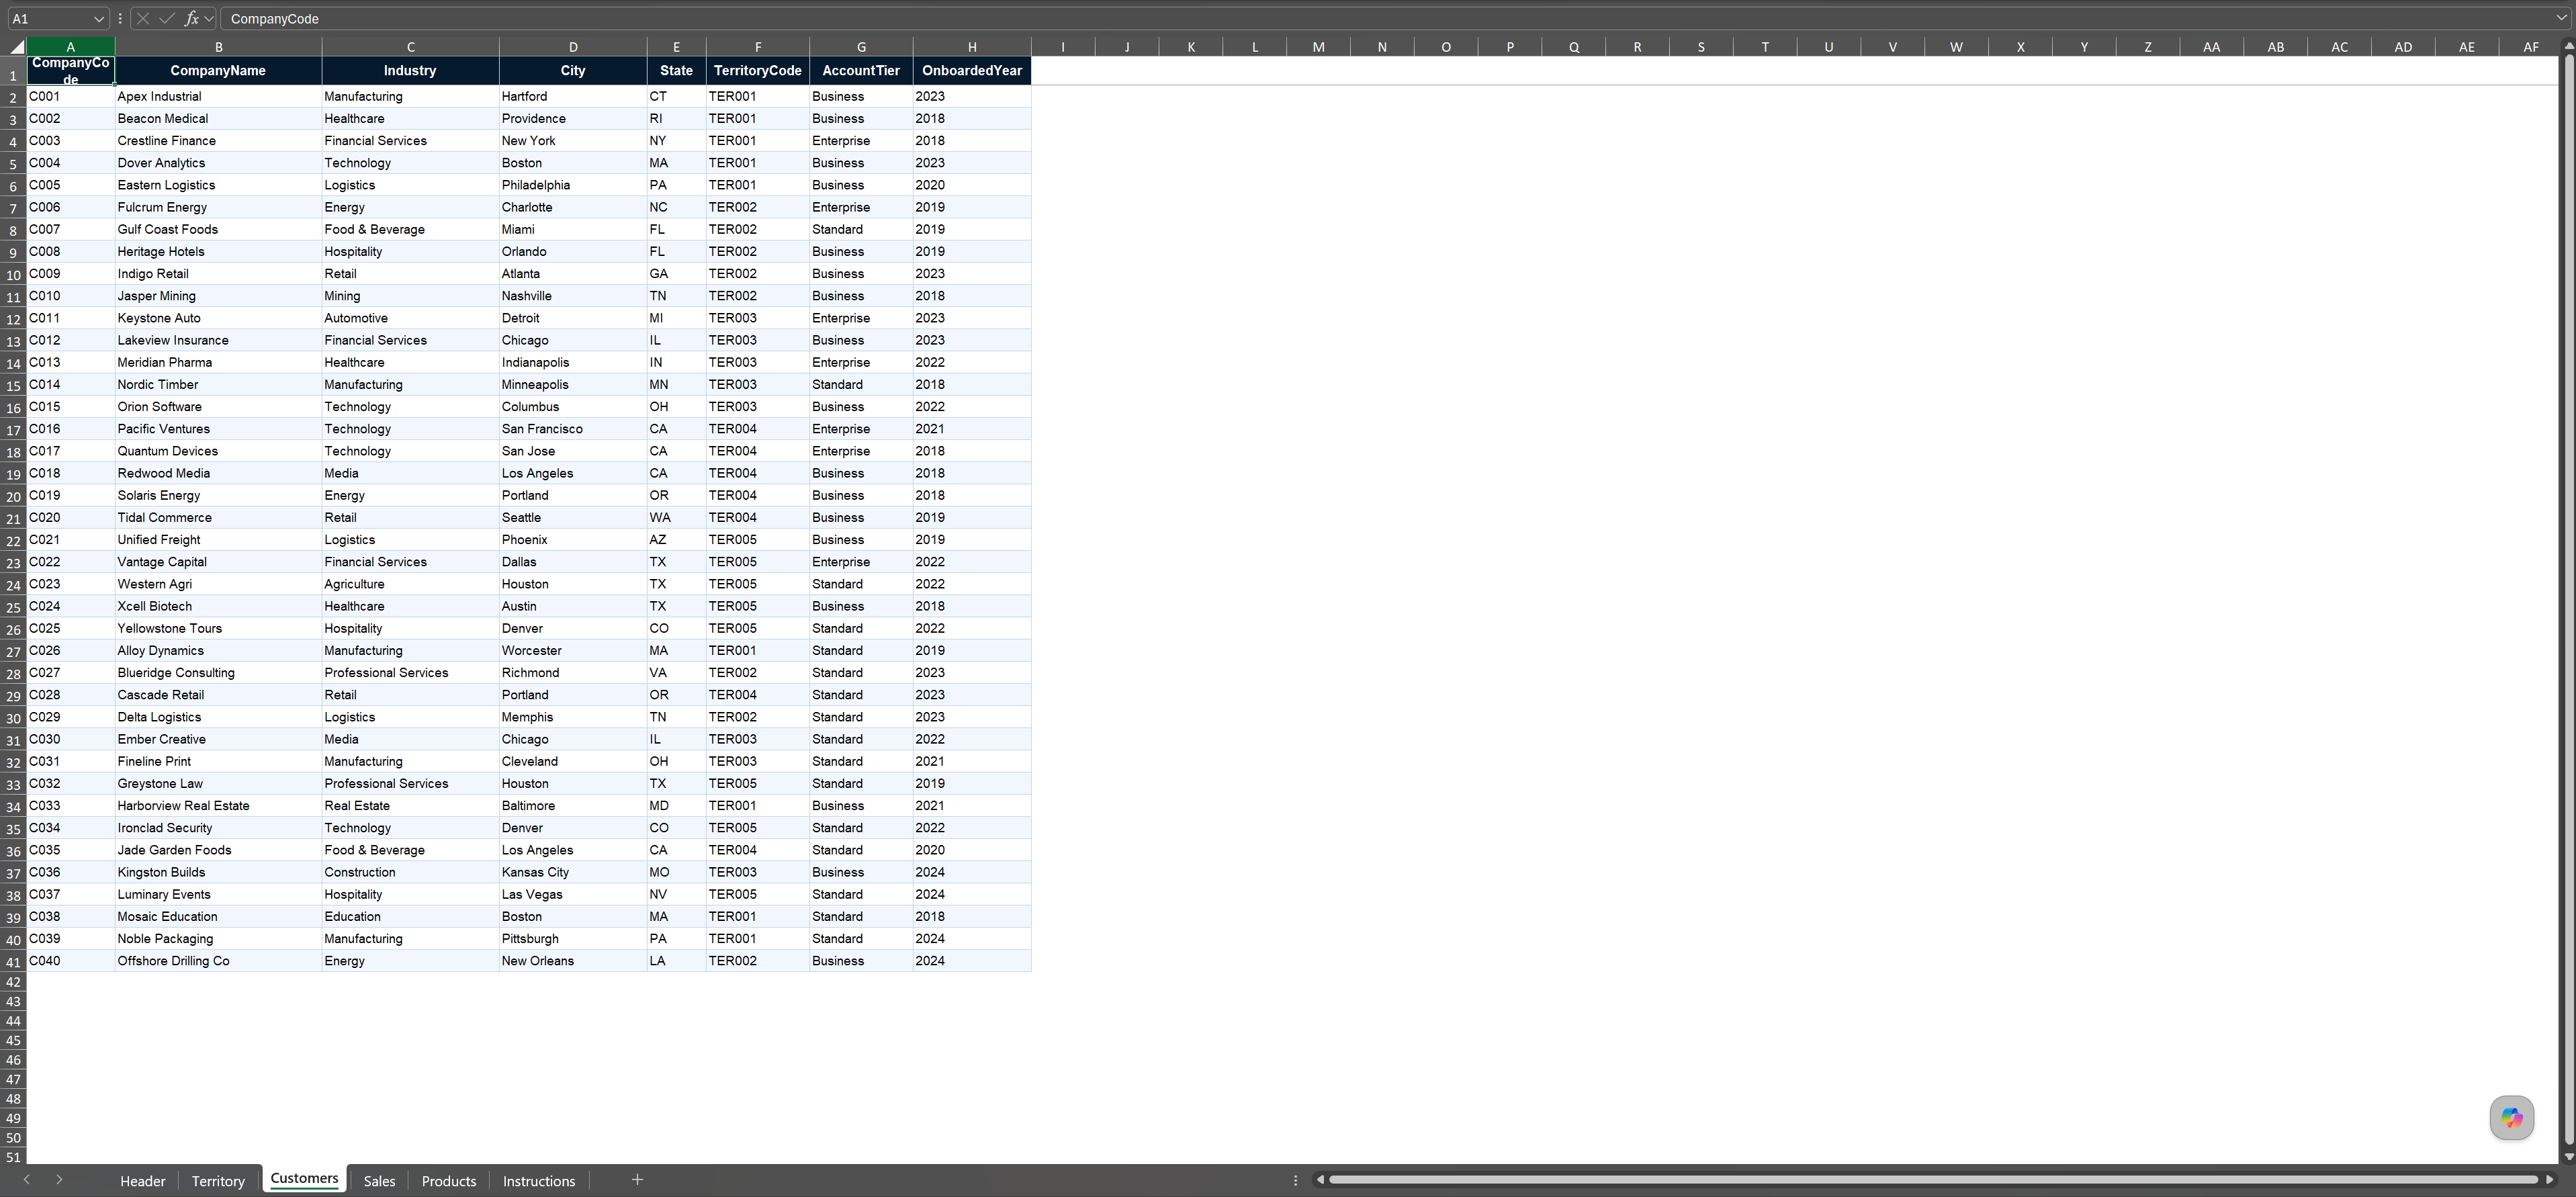The image size is (2576, 1197).
Task: Select column AF header
Action: pyautogui.click(x=2530, y=47)
